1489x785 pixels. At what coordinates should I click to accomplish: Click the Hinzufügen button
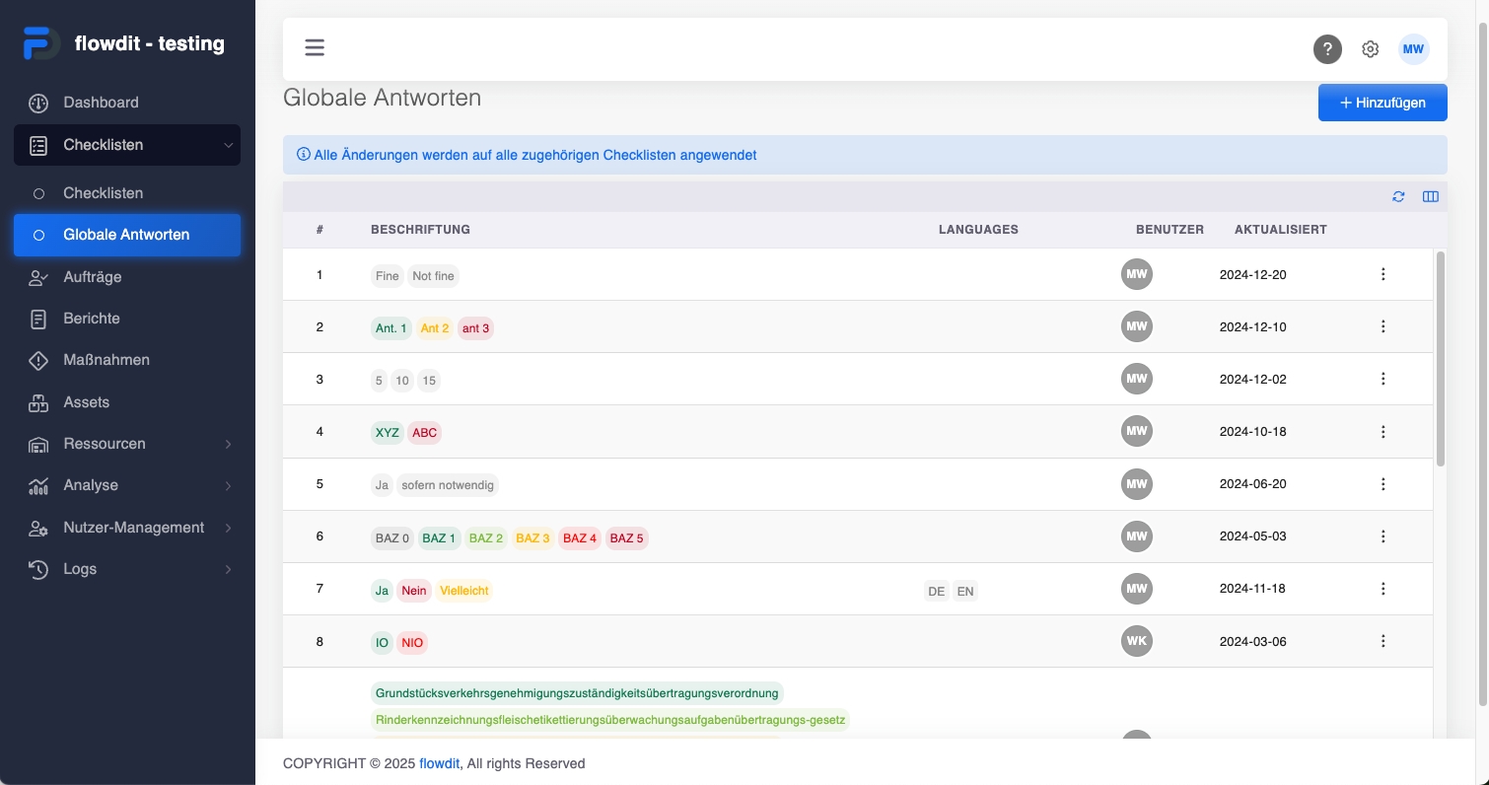[1383, 103]
